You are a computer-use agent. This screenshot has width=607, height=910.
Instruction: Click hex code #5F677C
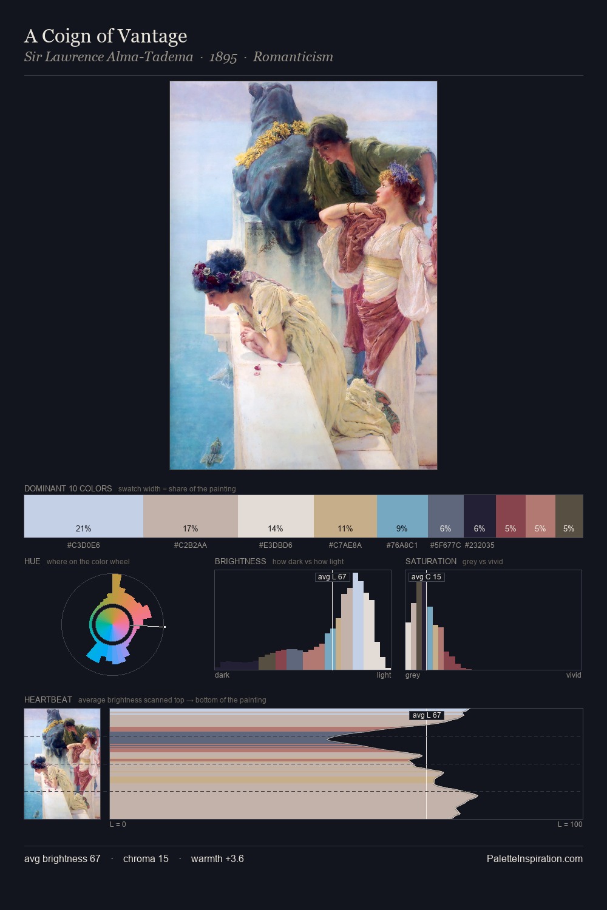pyautogui.click(x=446, y=545)
